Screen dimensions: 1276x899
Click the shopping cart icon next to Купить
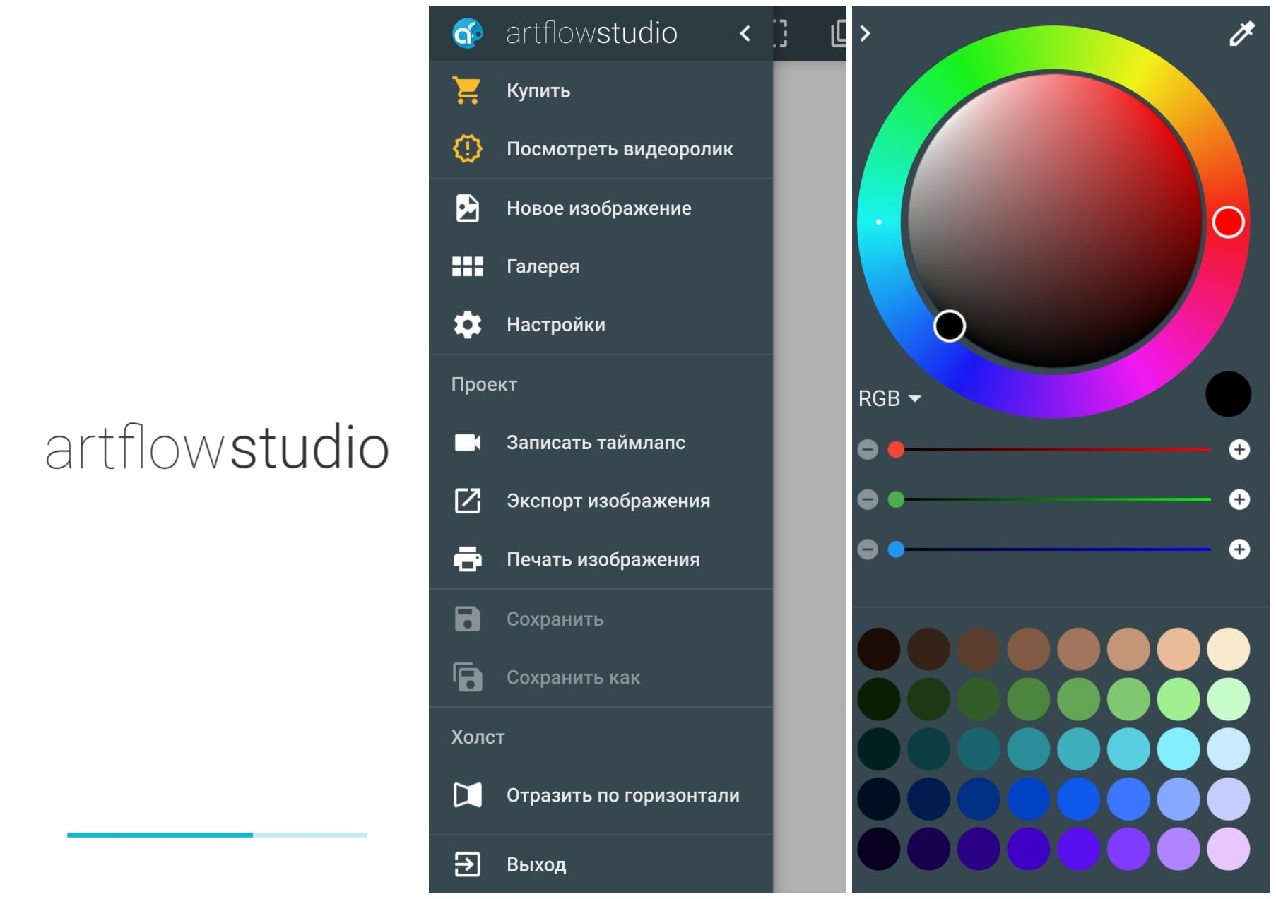tap(467, 90)
